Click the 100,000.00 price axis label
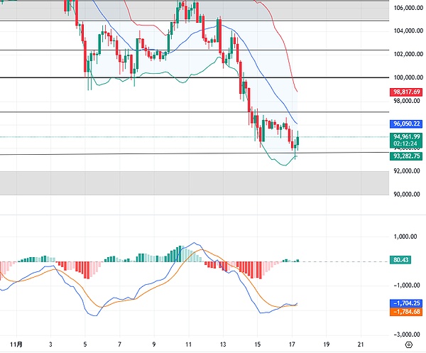The image size is (426, 353). 406,77
